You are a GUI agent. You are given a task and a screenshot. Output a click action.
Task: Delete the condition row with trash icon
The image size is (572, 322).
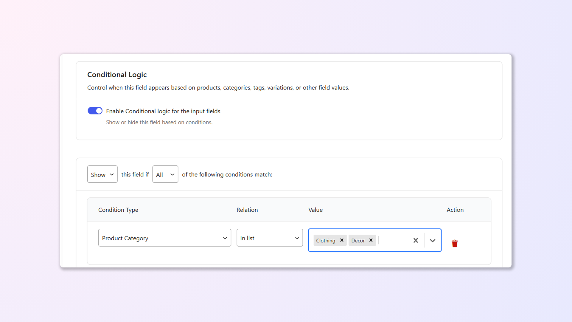[x=455, y=243]
